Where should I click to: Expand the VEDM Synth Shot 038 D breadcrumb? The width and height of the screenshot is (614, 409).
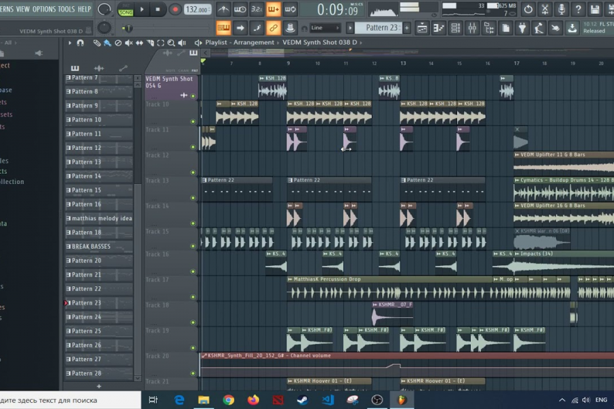coord(361,43)
